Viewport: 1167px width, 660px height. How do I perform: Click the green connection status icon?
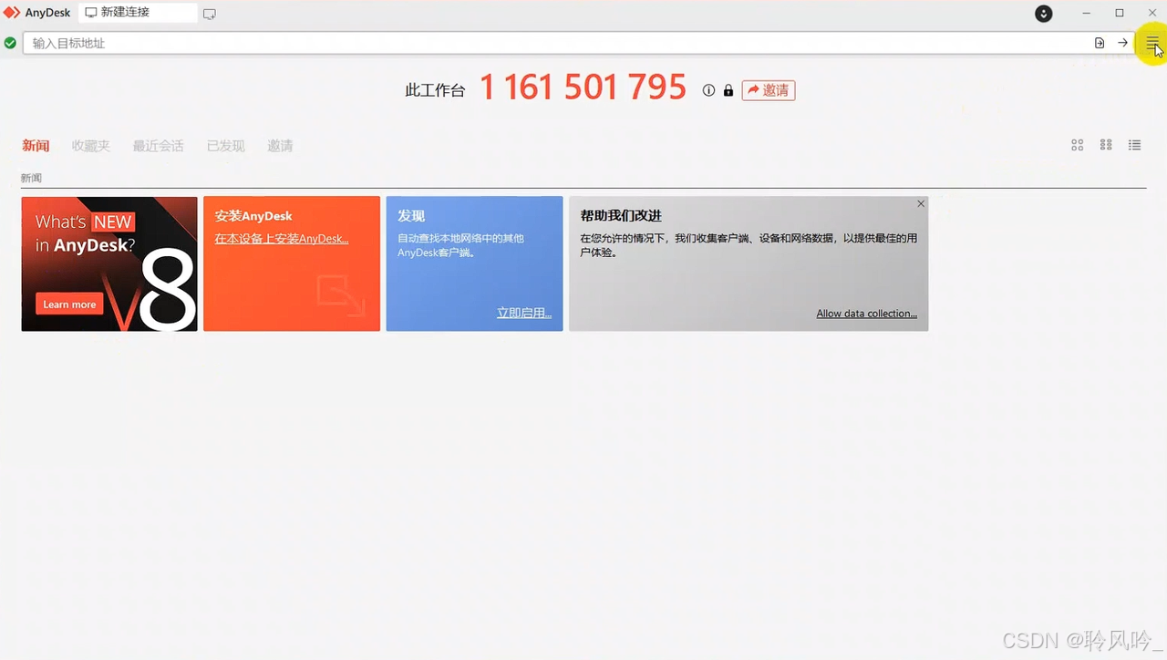(10, 43)
